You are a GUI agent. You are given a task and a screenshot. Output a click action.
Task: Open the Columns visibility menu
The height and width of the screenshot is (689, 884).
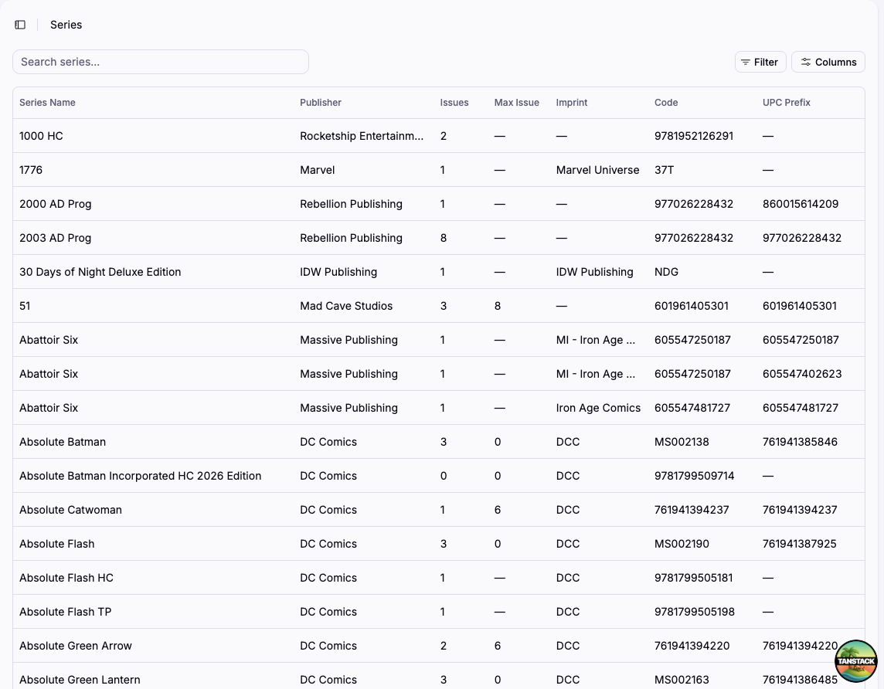828,62
